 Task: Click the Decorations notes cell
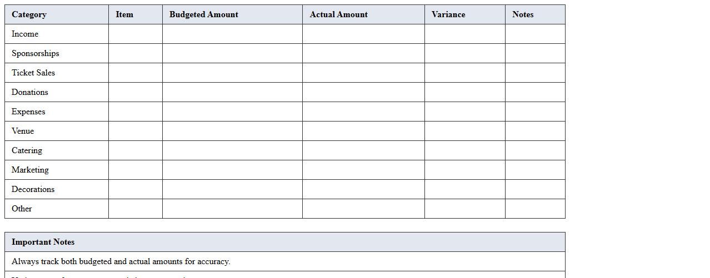[535, 189]
